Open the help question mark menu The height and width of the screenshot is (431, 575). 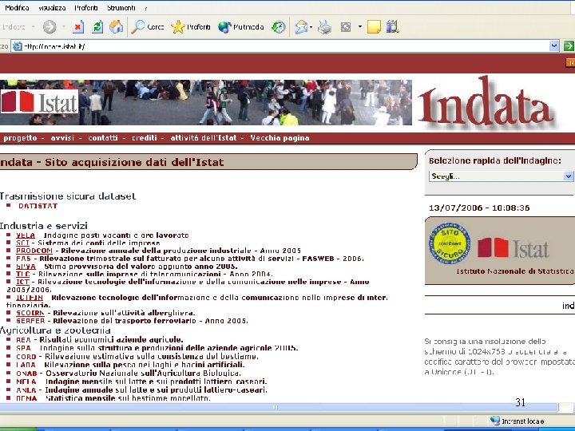[x=146, y=8]
